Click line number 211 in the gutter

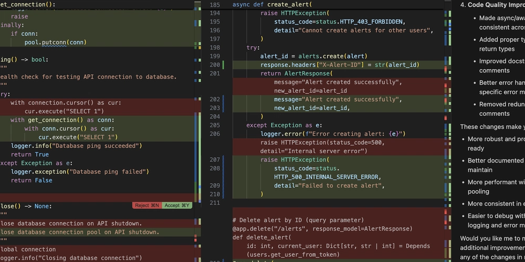pyautogui.click(x=214, y=202)
